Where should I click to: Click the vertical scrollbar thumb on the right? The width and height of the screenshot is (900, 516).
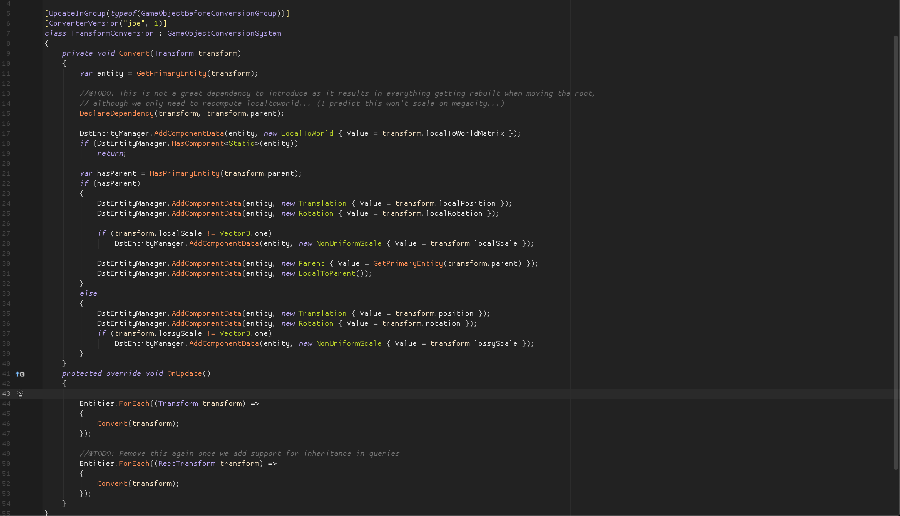click(x=896, y=252)
